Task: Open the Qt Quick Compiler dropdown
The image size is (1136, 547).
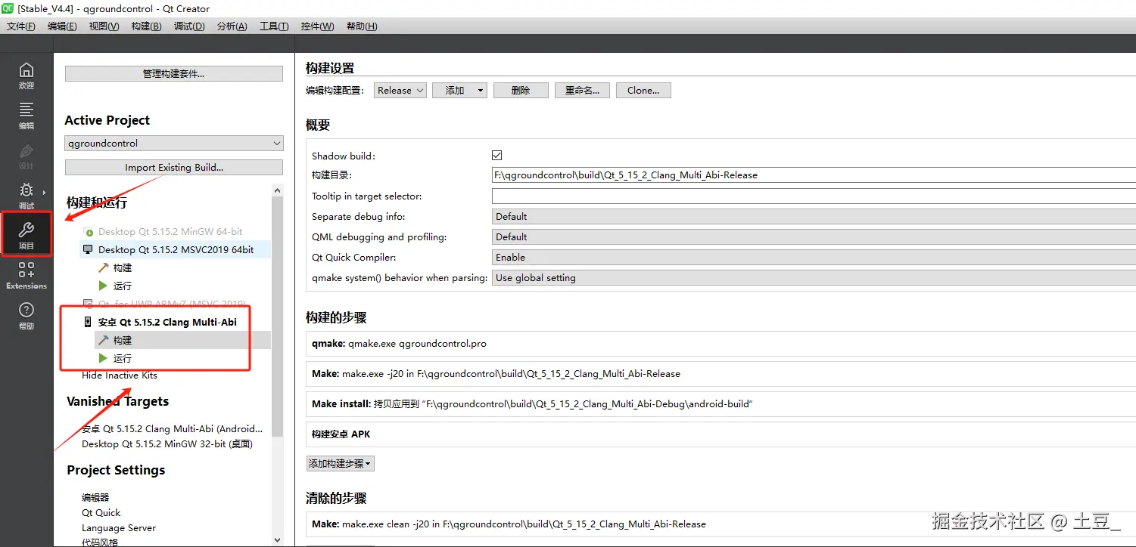Action: 814,257
